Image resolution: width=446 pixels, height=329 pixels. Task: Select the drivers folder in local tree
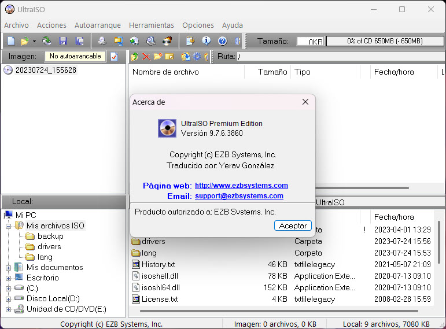point(49,246)
